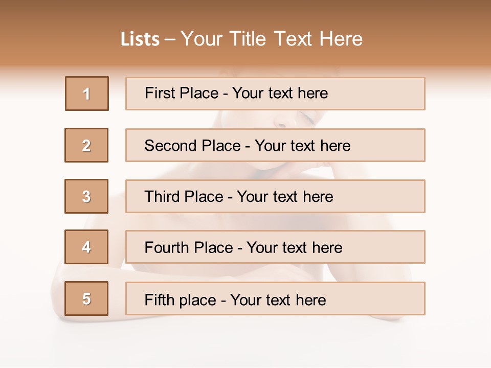Select the number 2 square
Screen dimensions: 491x368
coord(86,145)
